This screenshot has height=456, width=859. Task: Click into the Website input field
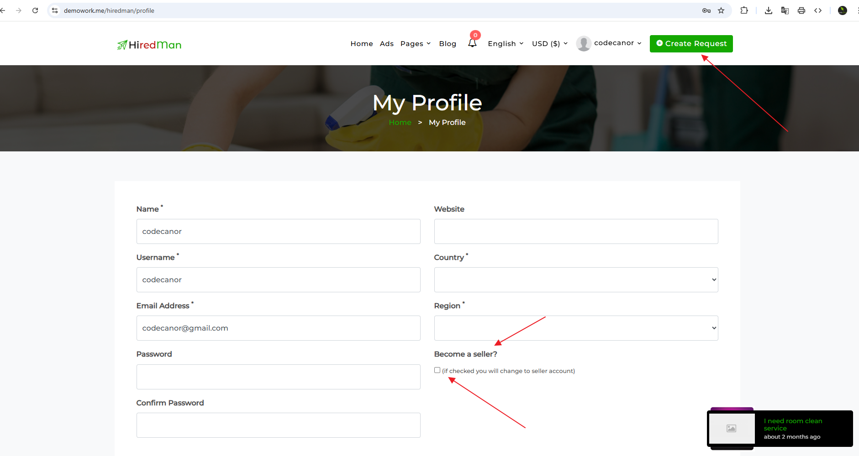[576, 231]
